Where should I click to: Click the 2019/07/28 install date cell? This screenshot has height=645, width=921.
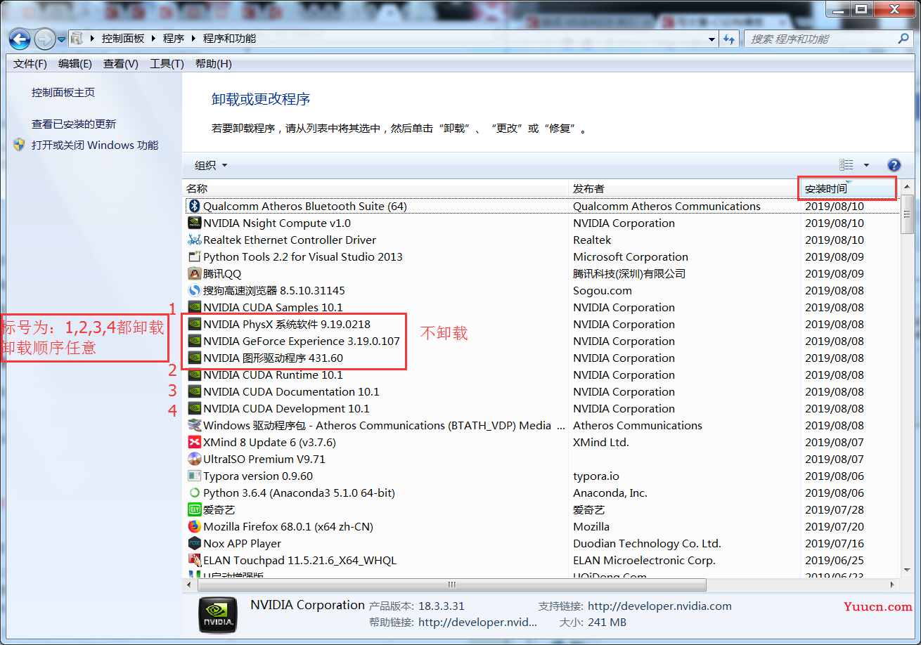pyautogui.click(x=835, y=510)
